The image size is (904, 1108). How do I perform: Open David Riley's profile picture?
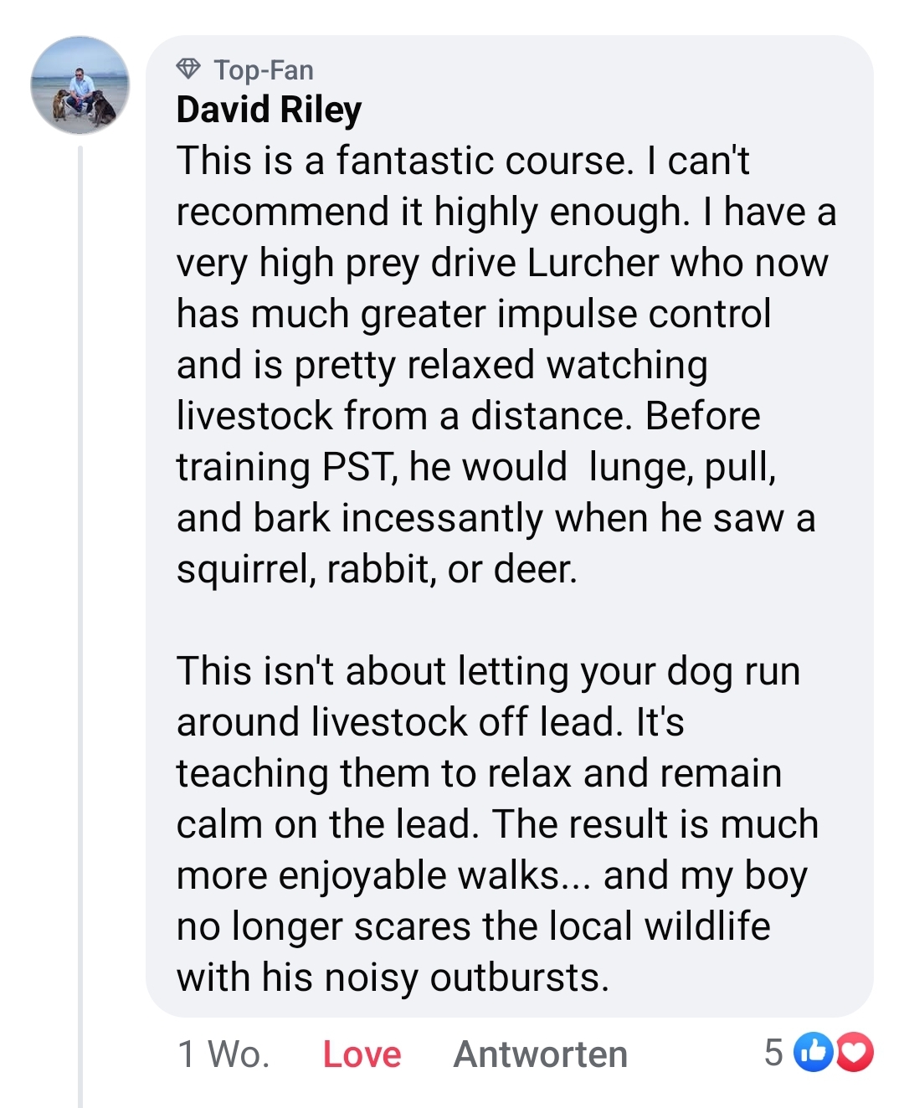click(x=80, y=85)
